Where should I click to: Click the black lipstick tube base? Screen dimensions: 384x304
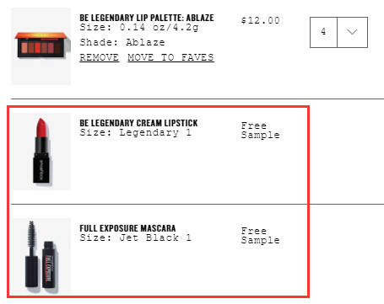[x=41, y=170]
